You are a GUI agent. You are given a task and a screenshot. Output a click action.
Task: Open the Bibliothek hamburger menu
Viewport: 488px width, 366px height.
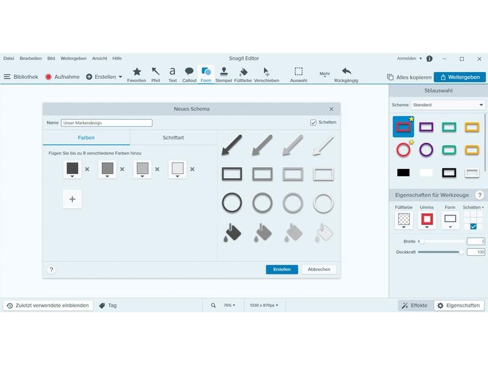[x=7, y=77]
